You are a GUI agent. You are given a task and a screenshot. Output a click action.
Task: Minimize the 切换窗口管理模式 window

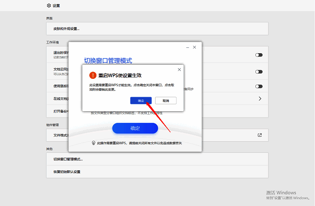pyautogui.click(x=187, y=47)
